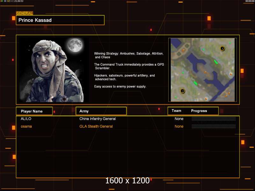Click ALILO's loading progress bar
This screenshot has height=191, width=255.
213,119
